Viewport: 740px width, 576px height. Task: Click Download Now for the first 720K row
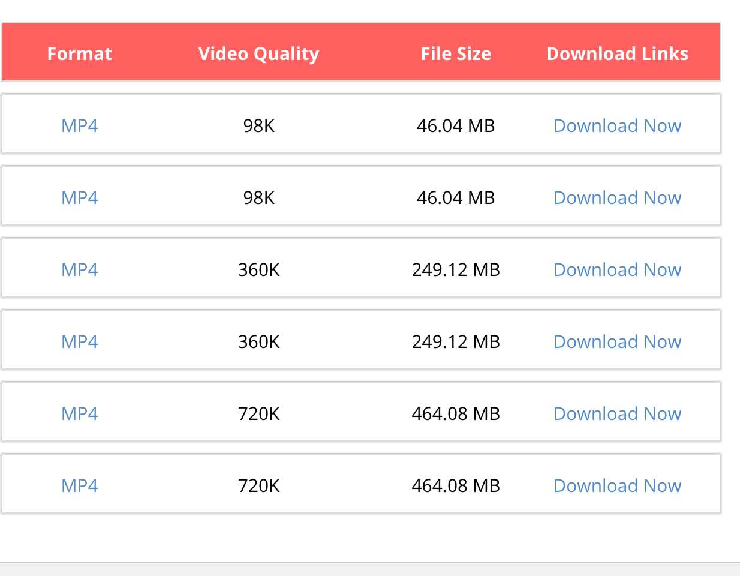617,414
